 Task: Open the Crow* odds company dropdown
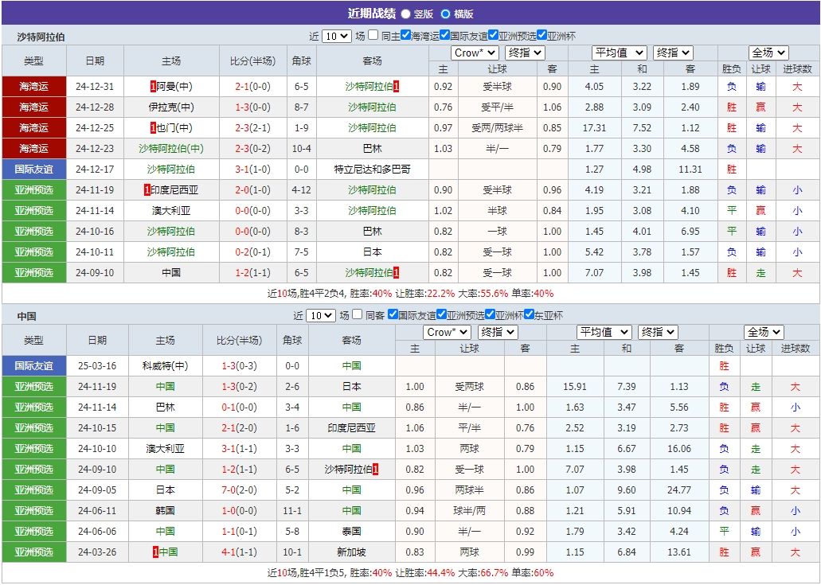tap(475, 53)
